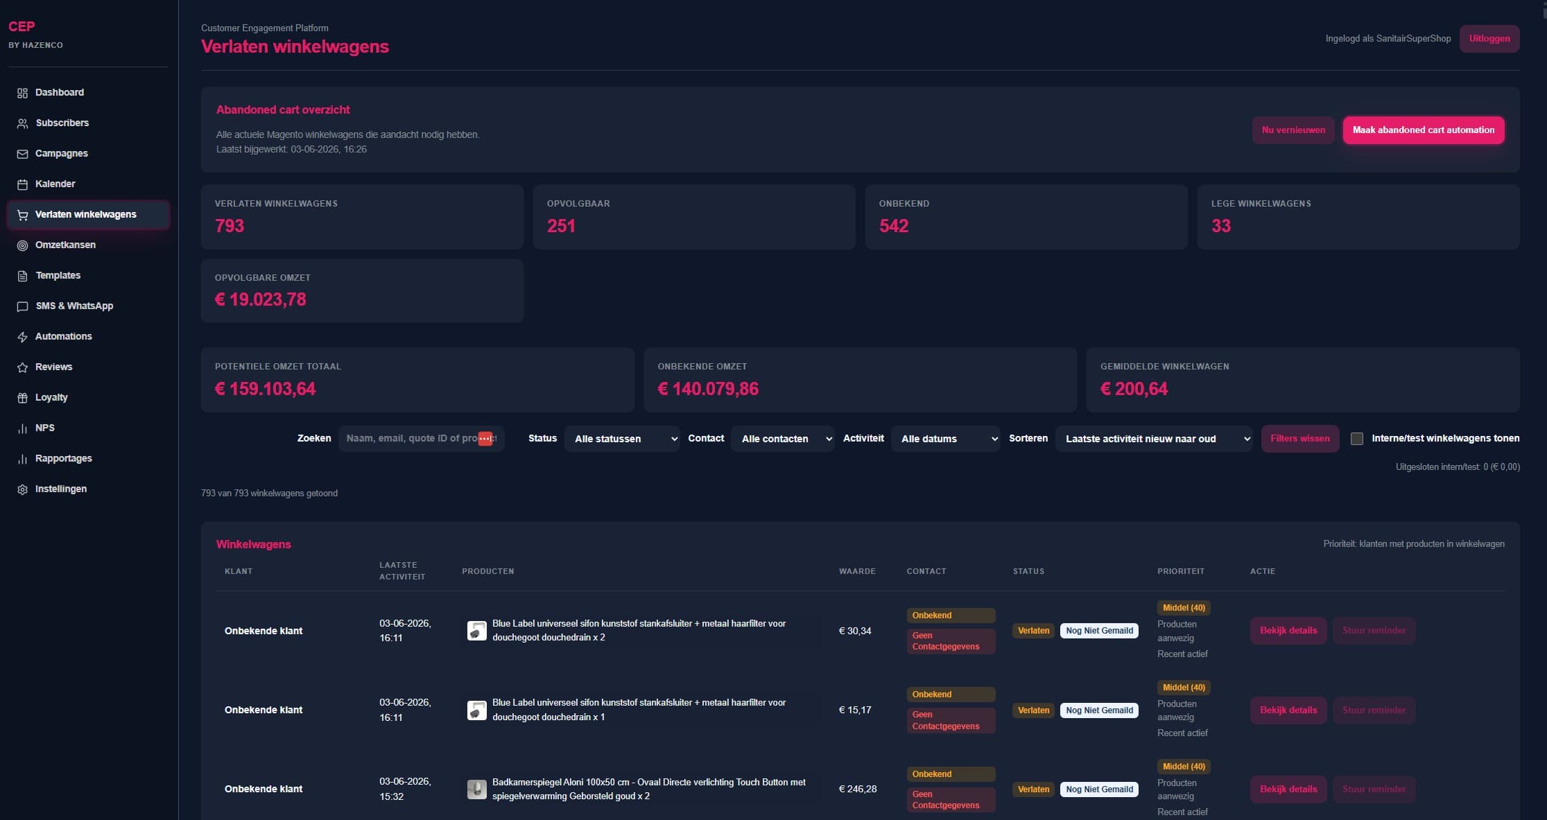This screenshot has height=820, width=1547.
Task: Open the Status dropdown Alle statussen
Action: point(622,439)
